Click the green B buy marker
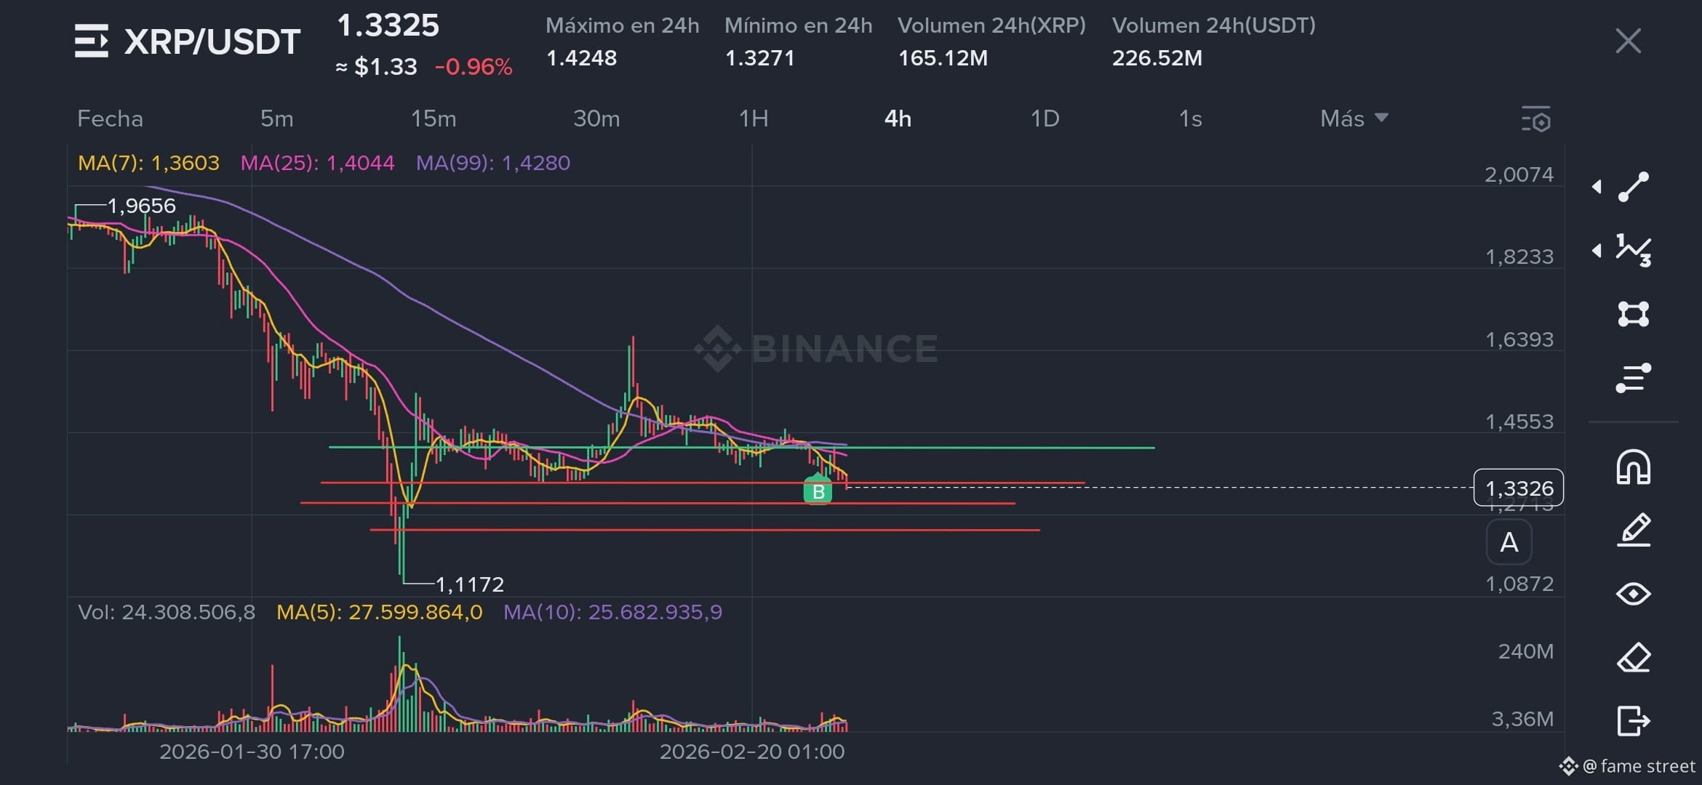Screen dimensions: 1702x785 [x=818, y=491]
